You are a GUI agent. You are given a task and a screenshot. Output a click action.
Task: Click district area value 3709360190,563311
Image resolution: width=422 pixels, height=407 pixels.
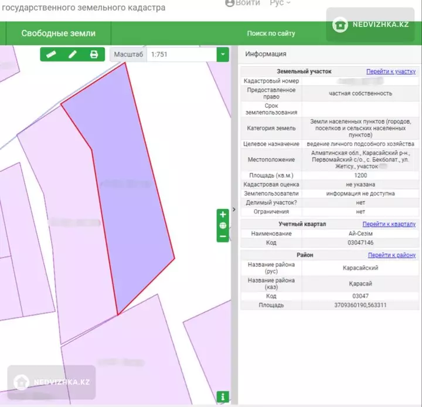point(360,305)
